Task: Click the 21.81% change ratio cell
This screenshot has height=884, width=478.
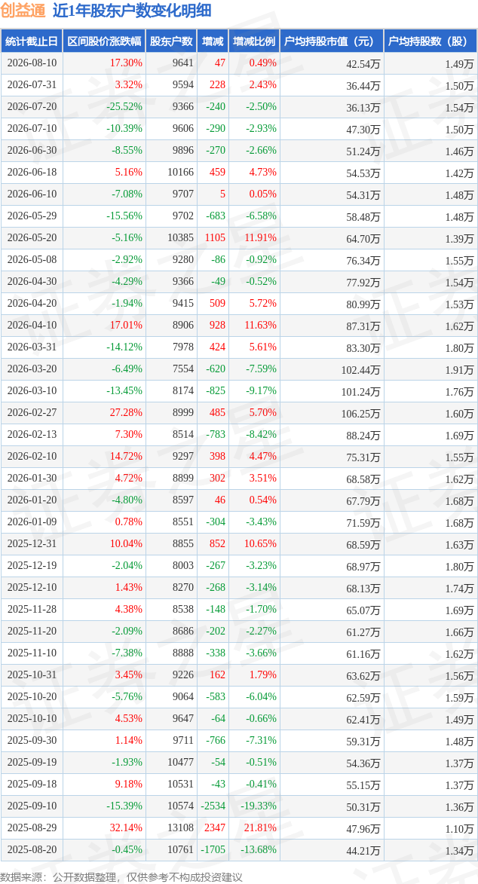Action: (261, 827)
